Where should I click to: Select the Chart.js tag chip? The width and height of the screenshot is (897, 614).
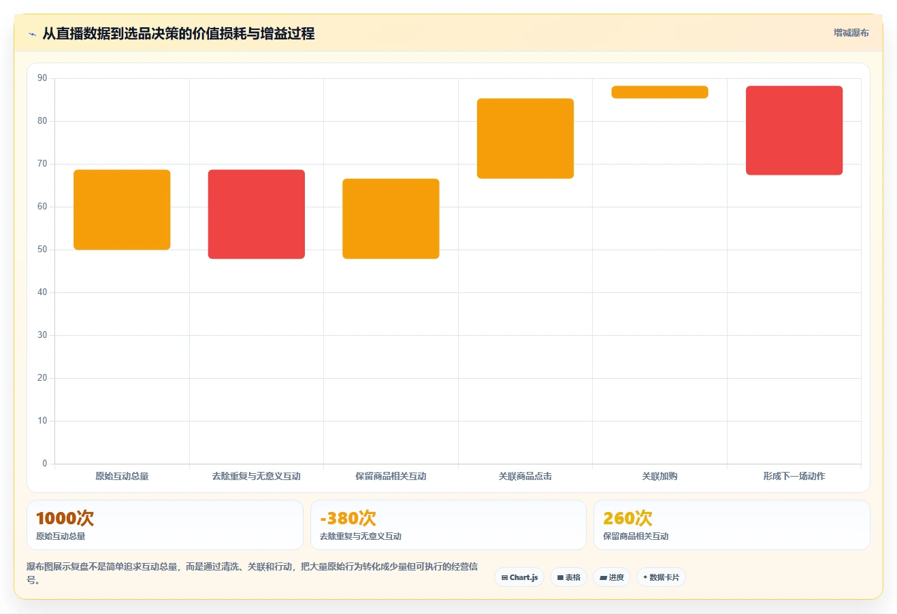pyautogui.click(x=519, y=577)
